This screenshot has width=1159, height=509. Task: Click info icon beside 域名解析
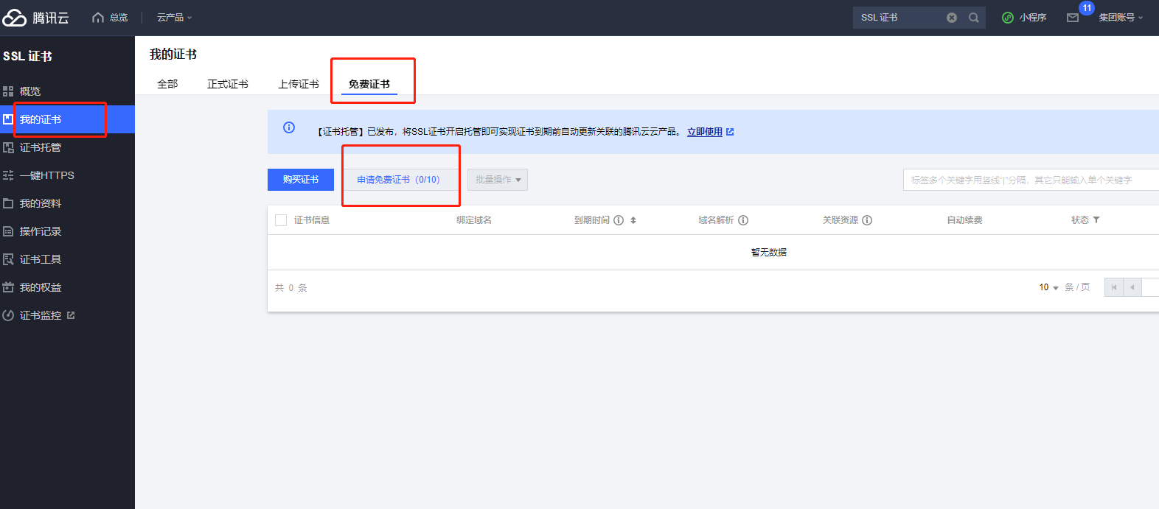(743, 220)
